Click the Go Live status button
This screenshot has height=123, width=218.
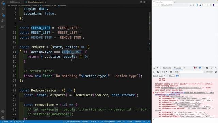tap(121, 122)
